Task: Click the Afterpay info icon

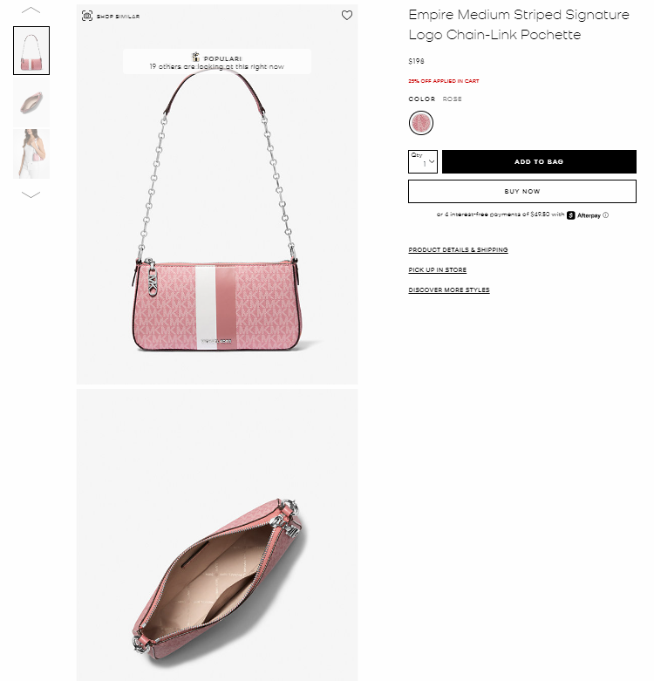Action: (x=605, y=215)
